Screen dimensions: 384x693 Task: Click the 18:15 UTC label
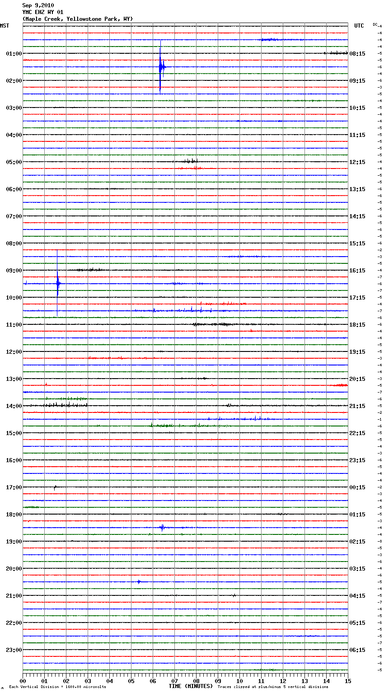click(357, 325)
